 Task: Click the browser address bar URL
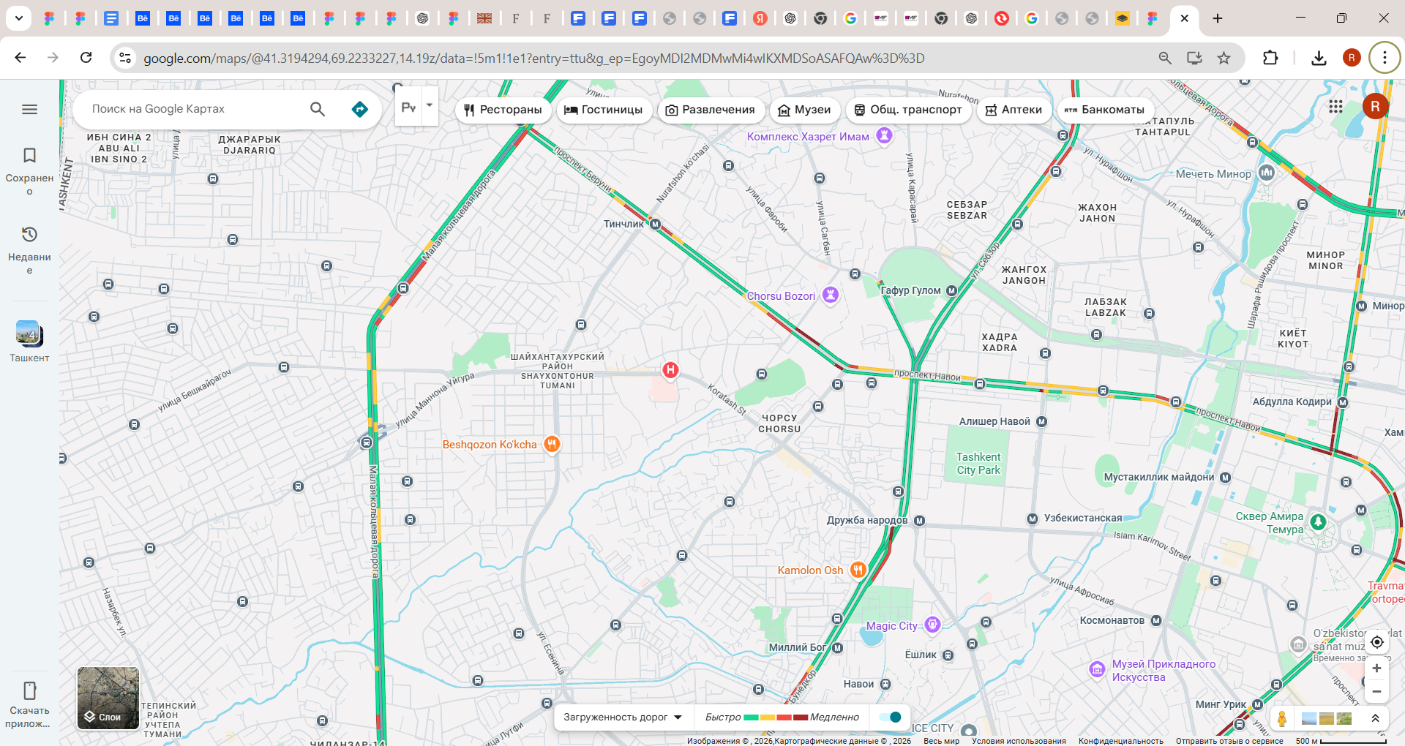click(533, 58)
